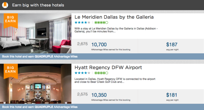Click Le Meridien blue star rating

[82, 23]
